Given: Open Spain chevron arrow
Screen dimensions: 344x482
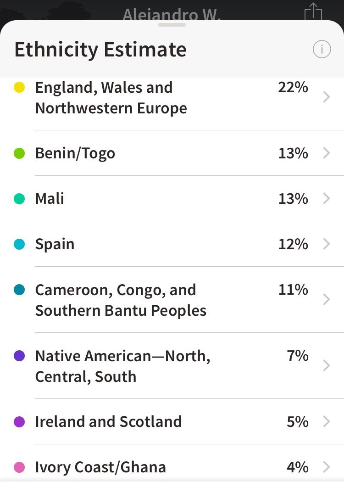Looking at the screenshot, I should (x=327, y=244).
